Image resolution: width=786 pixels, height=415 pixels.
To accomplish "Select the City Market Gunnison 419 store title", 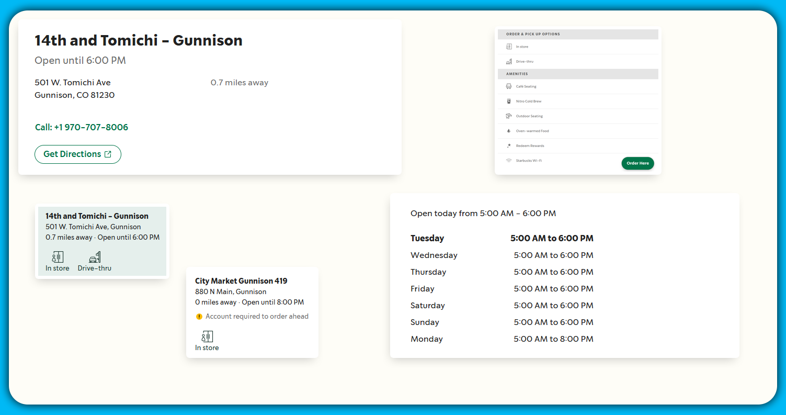I will [x=241, y=281].
